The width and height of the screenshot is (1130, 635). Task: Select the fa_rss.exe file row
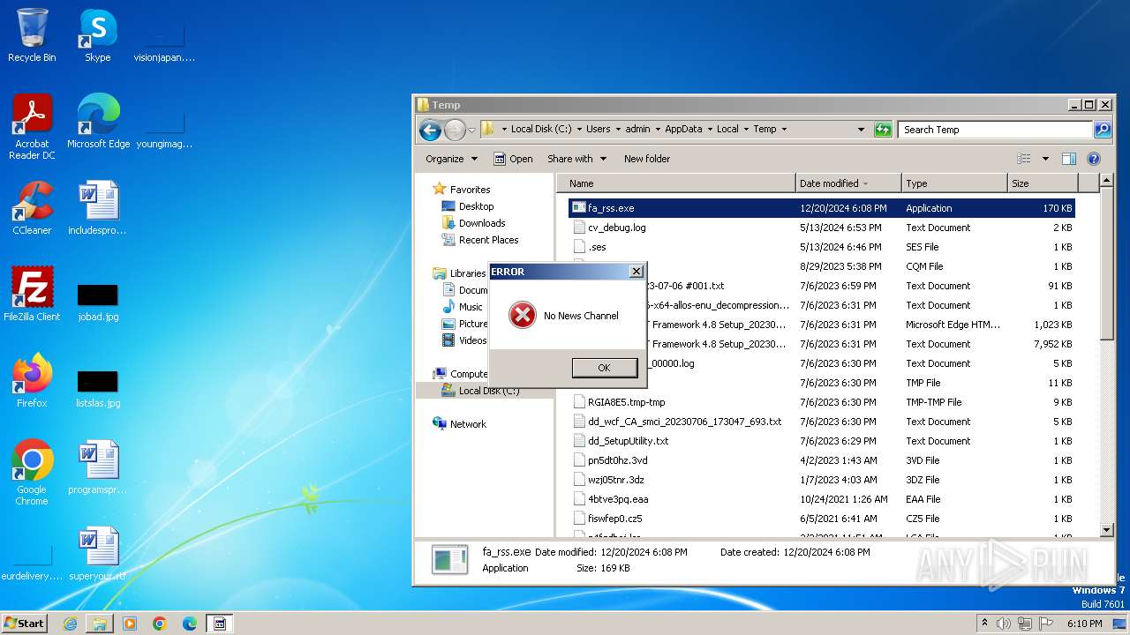point(821,208)
